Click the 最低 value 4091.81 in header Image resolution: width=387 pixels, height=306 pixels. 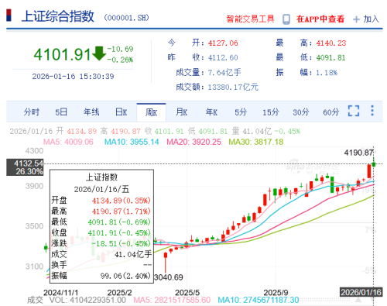click(x=330, y=57)
